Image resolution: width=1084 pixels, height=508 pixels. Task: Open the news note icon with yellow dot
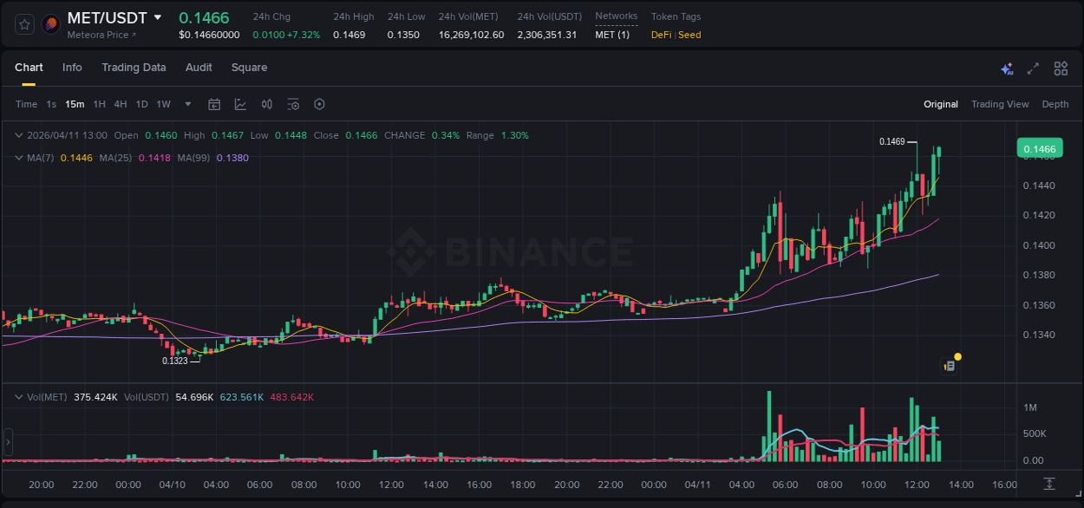(950, 365)
